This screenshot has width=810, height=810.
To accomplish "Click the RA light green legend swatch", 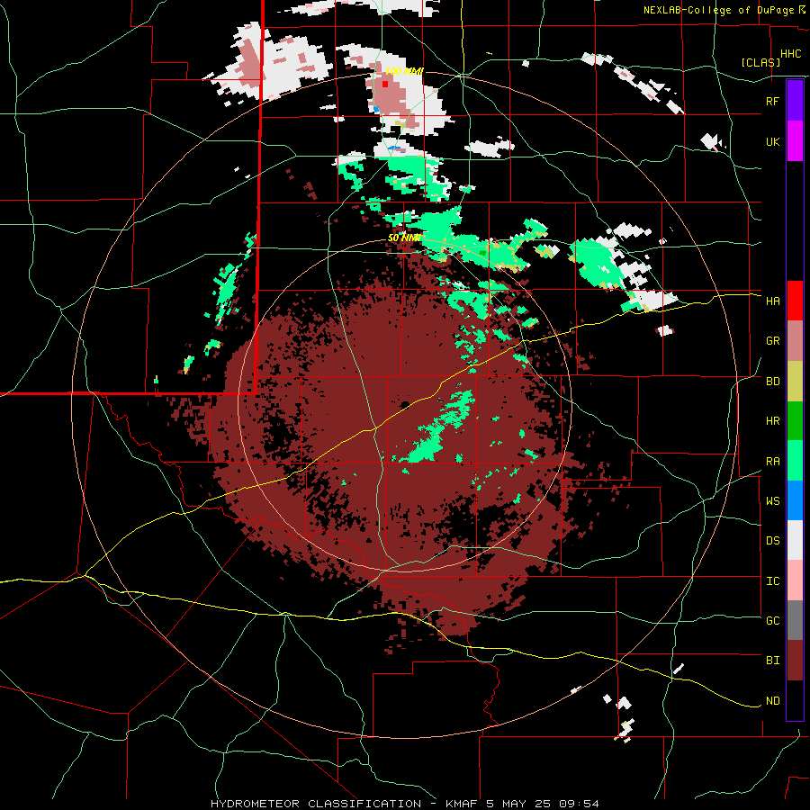I will pyautogui.click(x=795, y=461).
